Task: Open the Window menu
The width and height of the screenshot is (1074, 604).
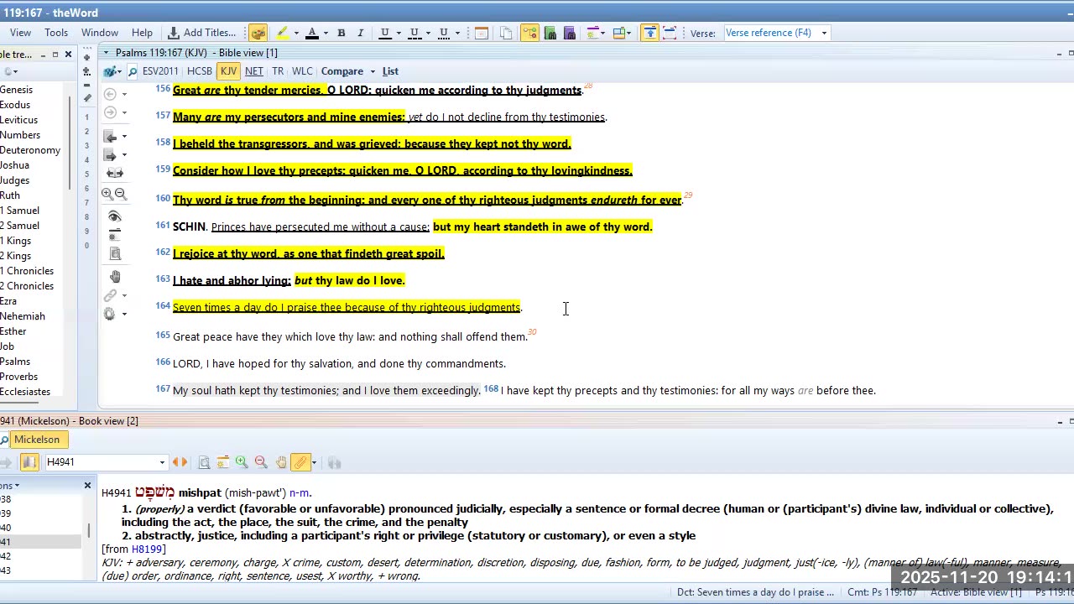Action: [100, 33]
